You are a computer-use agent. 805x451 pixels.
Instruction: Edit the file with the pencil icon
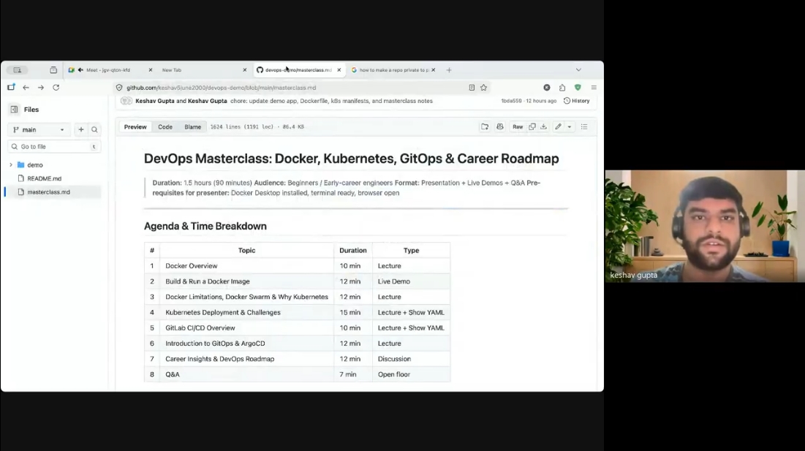pos(559,126)
